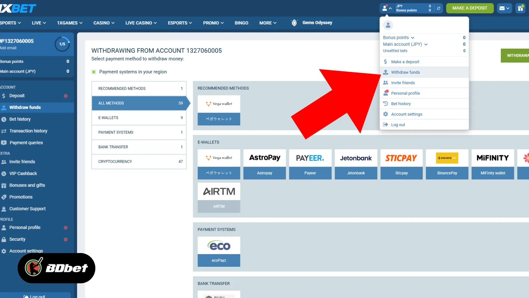Click sidebar Customer Support icon

tap(4, 209)
